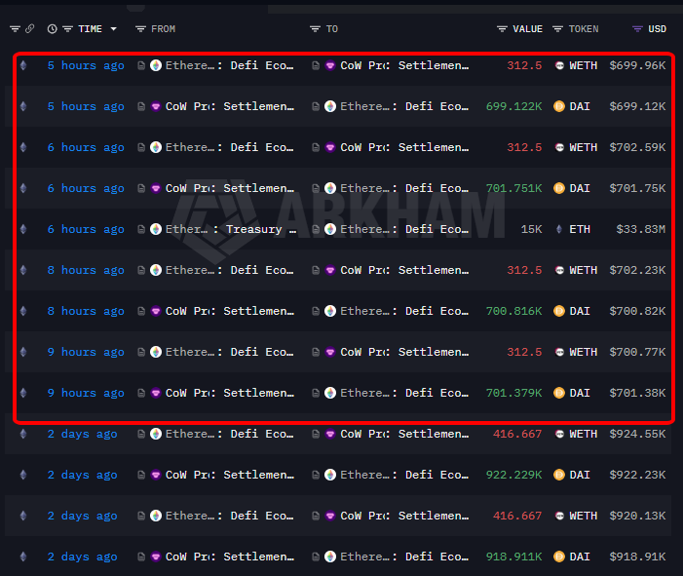Select the 699.122K value cell
Image resolution: width=683 pixels, height=576 pixels.
pos(514,106)
